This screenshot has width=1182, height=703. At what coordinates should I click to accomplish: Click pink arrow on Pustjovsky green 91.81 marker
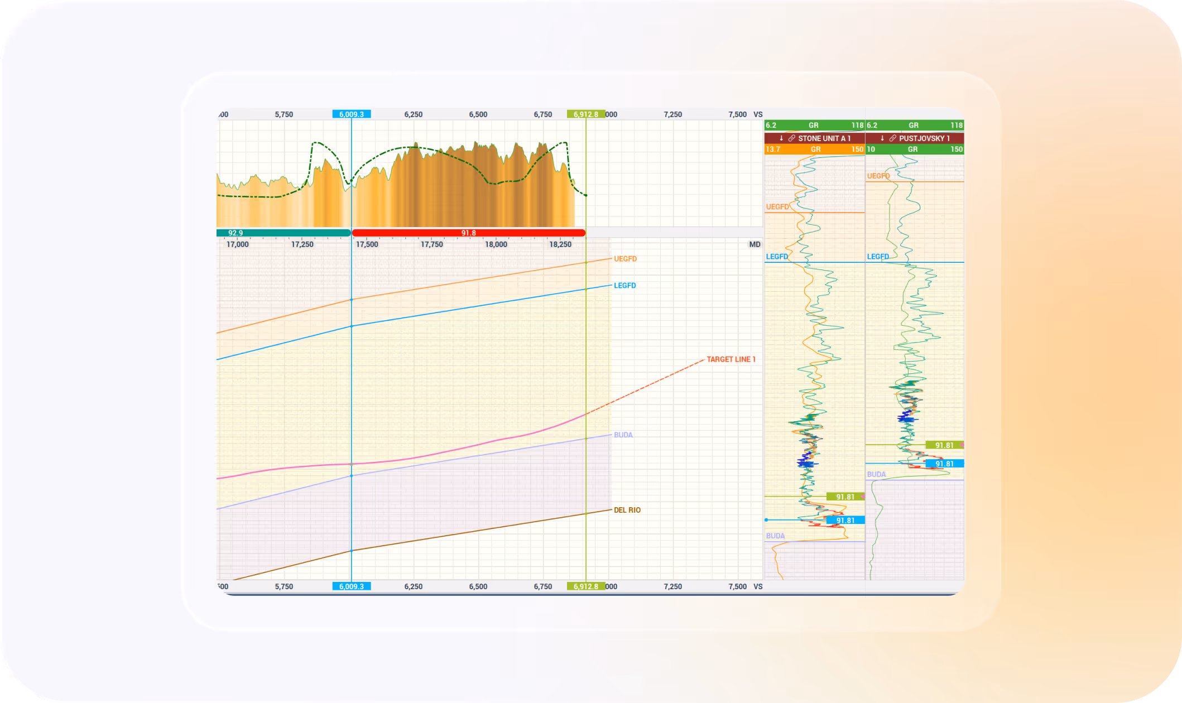click(x=962, y=445)
